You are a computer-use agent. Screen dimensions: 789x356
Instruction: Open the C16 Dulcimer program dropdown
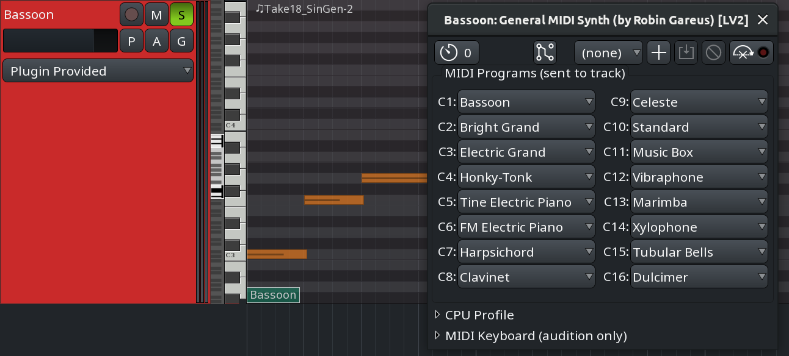point(699,277)
